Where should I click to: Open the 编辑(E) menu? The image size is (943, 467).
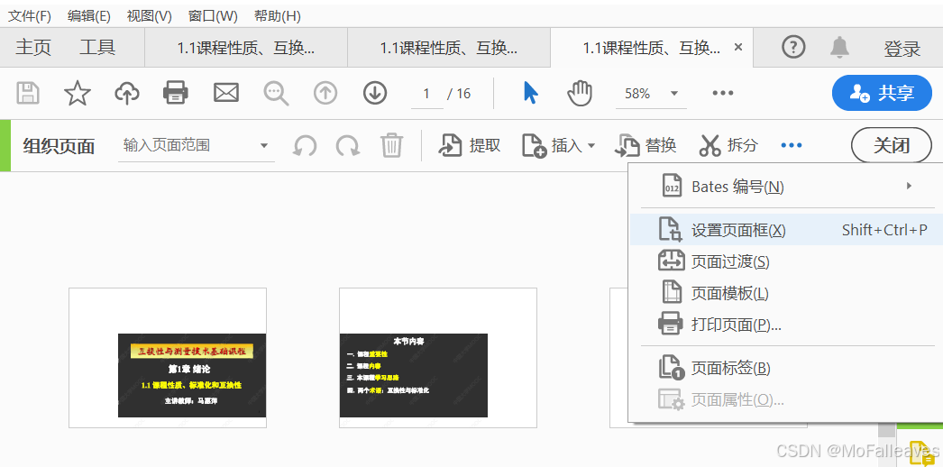(x=89, y=16)
